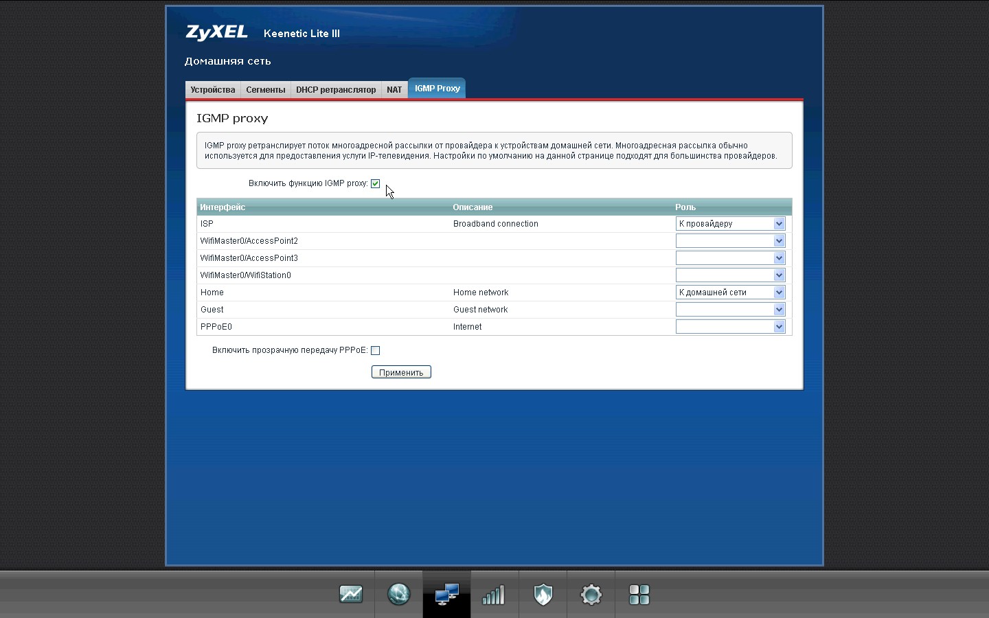
Task: Open the role dropdown for Guest
Action: 730,310
